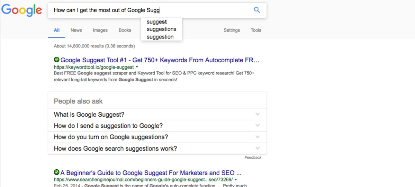Open the Google Suggest Tool #1 result link
Screen dimensions: 415x187
(160, 60)
